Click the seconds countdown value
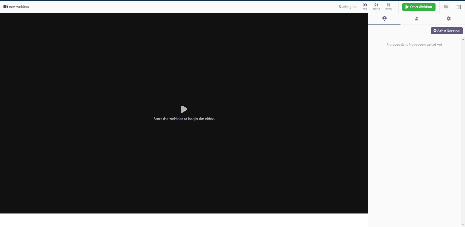This screenshot has width=465, height=227. [x=388, y=5]
